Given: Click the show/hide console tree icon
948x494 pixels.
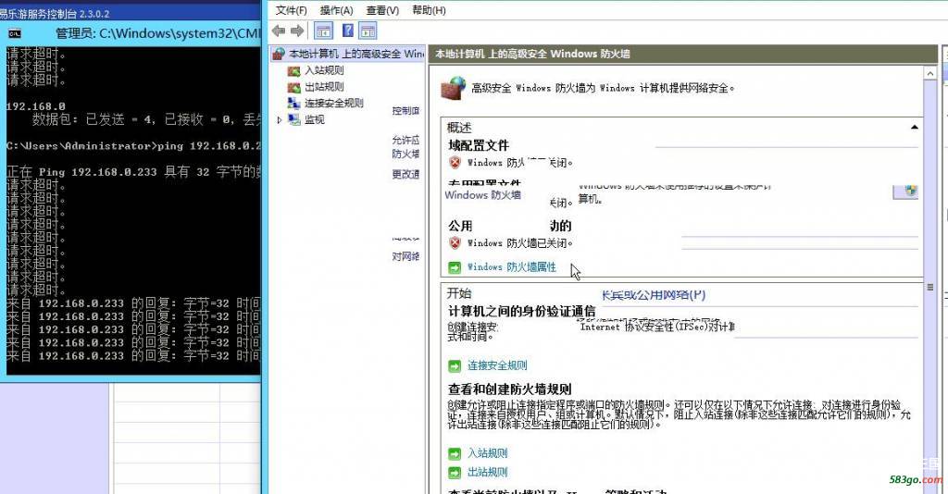Looking at the screenshot, I should [323, 31].
